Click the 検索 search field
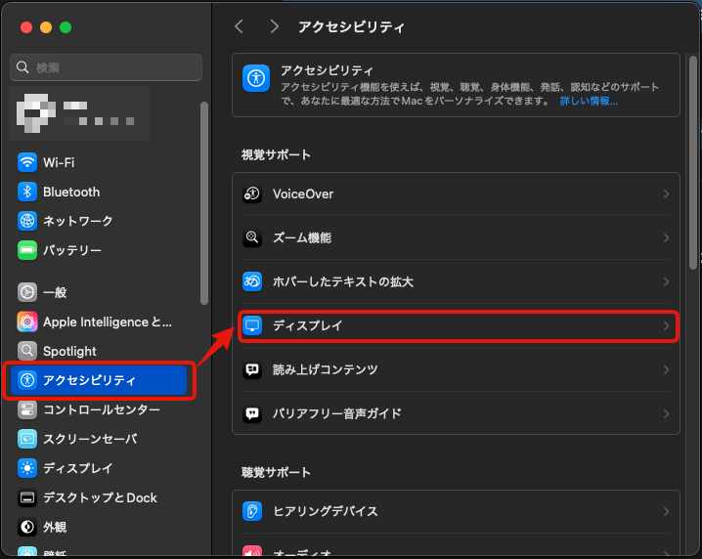This screenshot has height=559, width=702. 106,67
